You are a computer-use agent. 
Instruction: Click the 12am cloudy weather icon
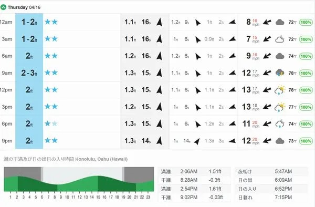click(280, 22)
